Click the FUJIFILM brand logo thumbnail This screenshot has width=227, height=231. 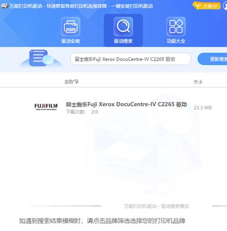click(46, 107)
